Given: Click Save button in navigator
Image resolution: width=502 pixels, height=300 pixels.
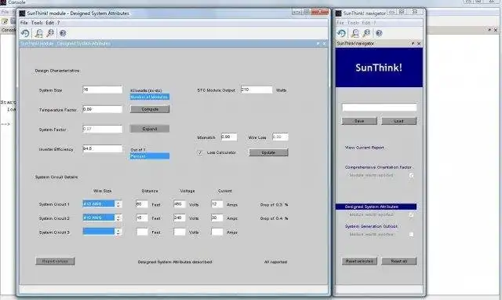Looking at the screenshot, I should tap(359, 121).
